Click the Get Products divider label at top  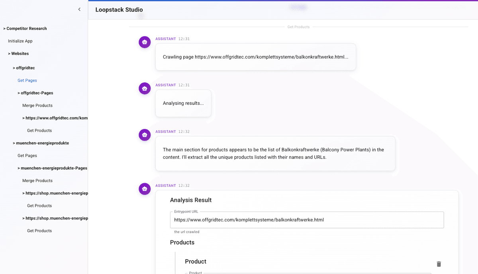point(298,27)
